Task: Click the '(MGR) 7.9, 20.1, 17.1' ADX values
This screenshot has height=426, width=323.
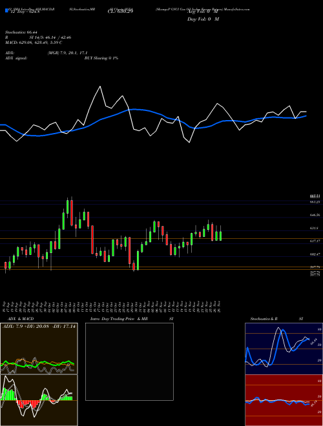Action: pyautogui.click(x=67, y=53)
